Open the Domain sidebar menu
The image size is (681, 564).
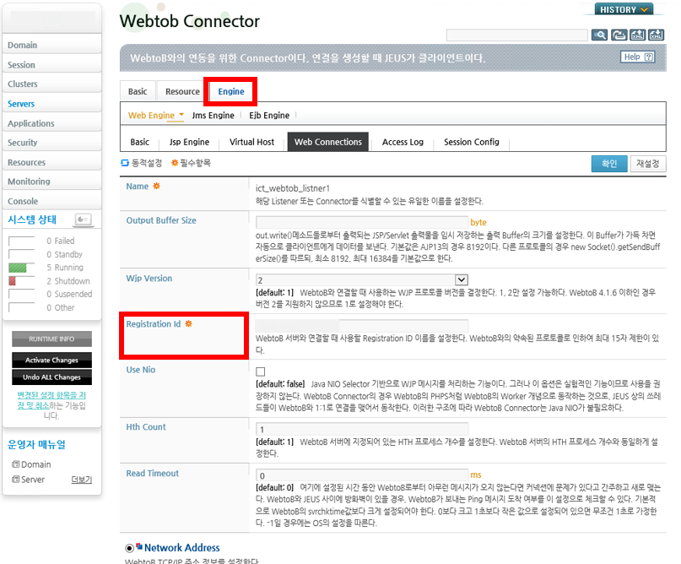[x=51, y=46]
